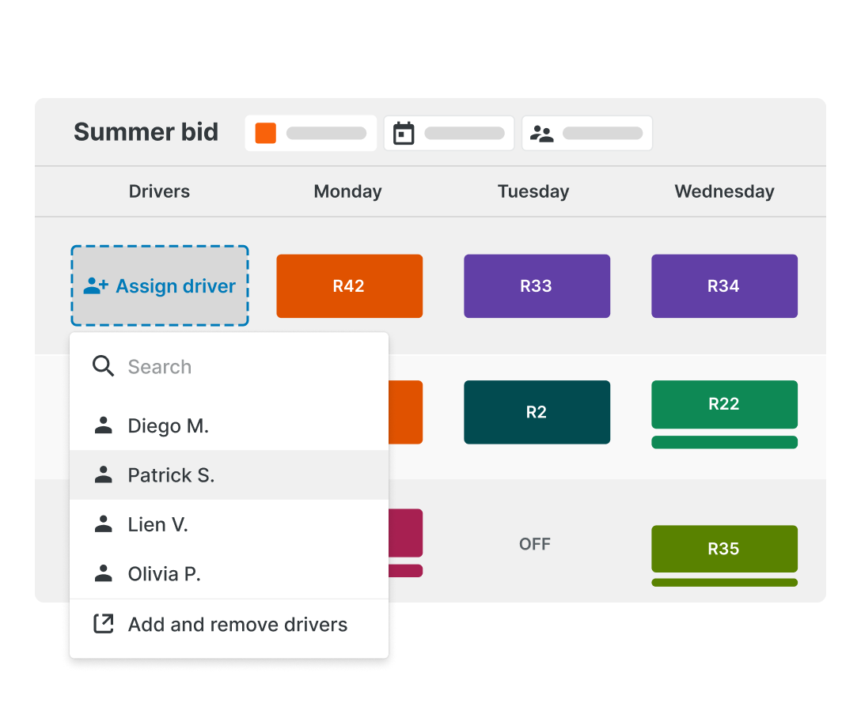The width and height of the screenshot is (861, 718).
Task: Click the calendar icon in header filter
Action: 404,134
